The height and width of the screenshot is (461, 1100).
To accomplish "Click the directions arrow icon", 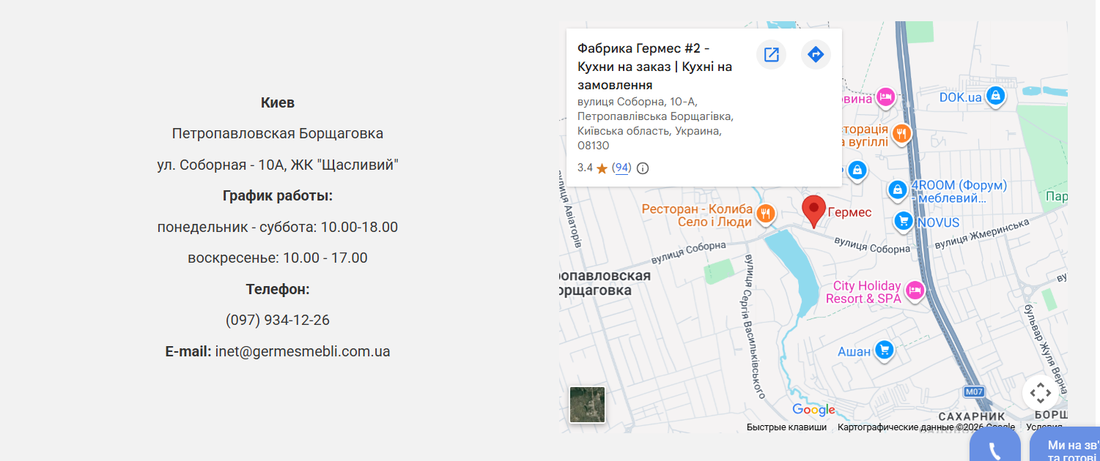I will click(816, 55).
